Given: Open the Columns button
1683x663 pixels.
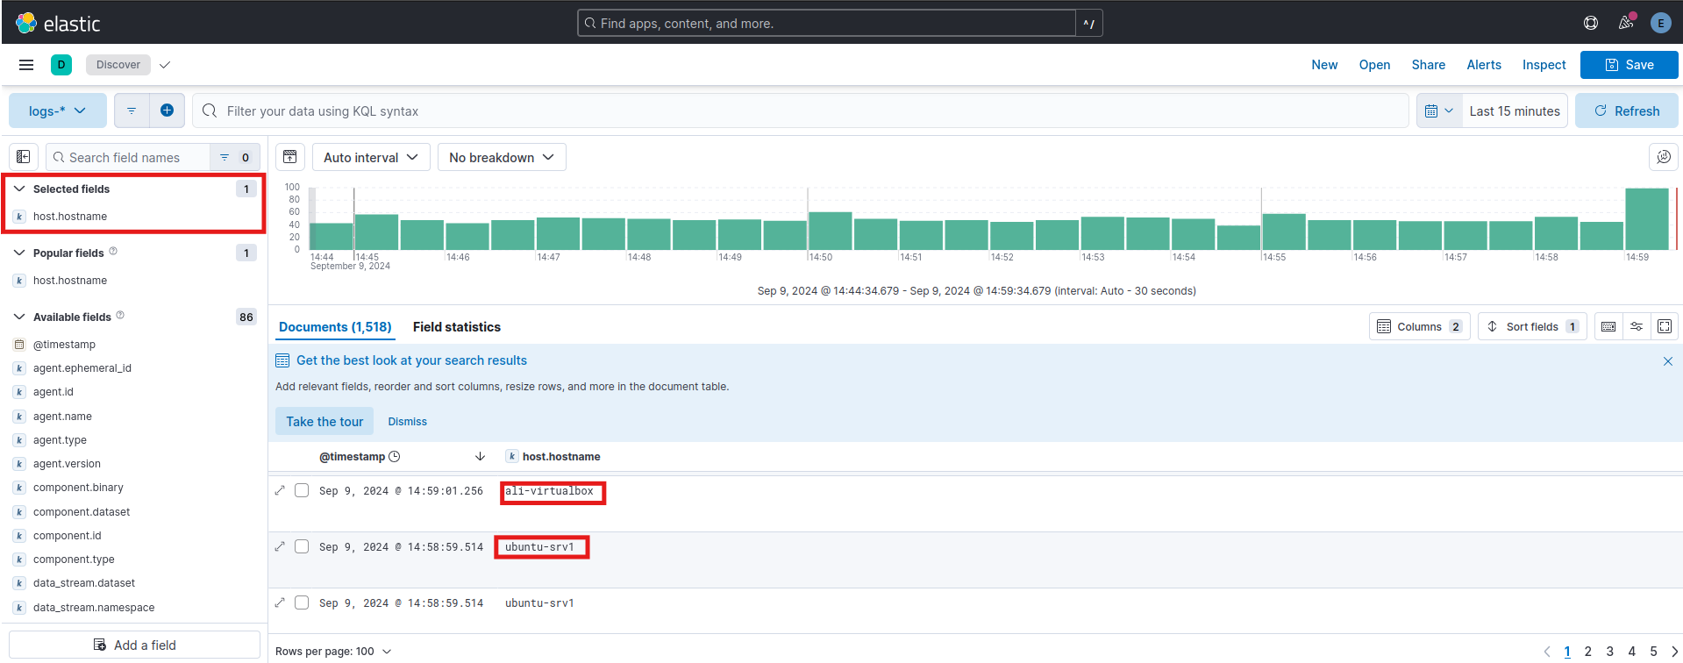Looking at the screenshot, I should (x=1420, y=326).
